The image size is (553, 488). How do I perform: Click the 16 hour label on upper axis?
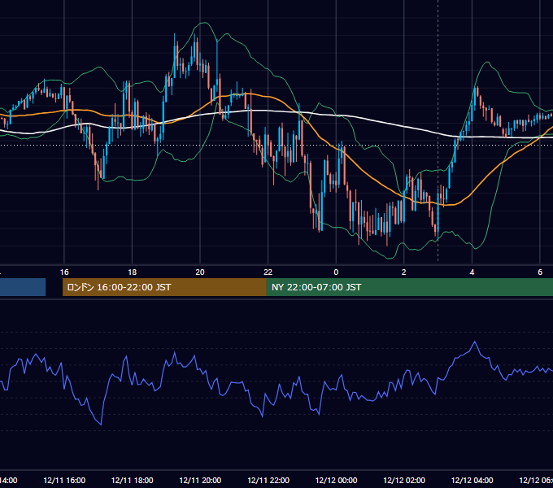64,272
